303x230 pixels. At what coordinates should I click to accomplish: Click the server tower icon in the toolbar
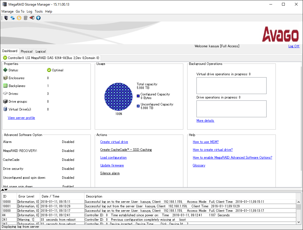6,18
